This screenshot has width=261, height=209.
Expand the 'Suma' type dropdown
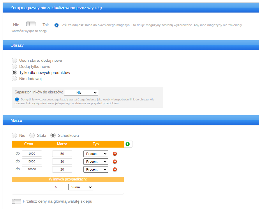(x=81, y=187)
